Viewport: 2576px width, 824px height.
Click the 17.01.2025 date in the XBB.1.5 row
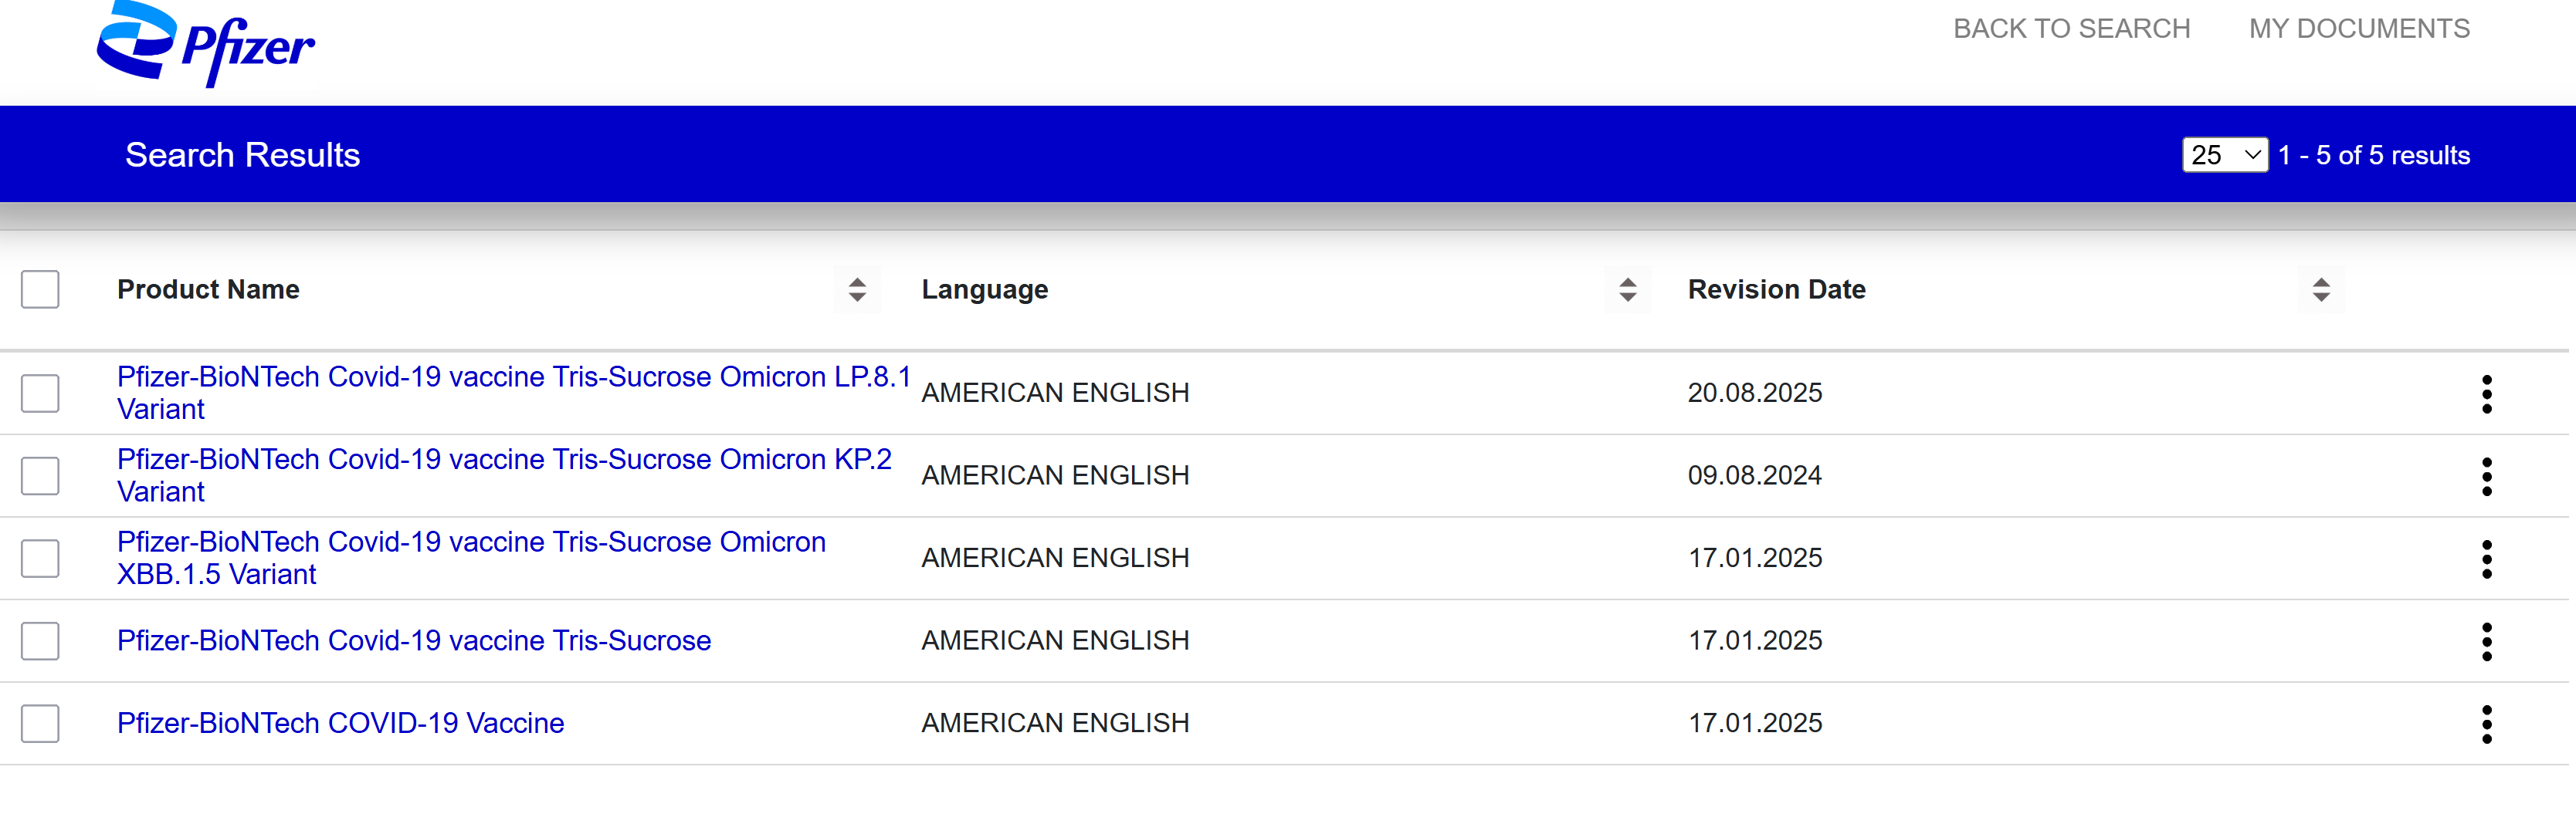1755,557
